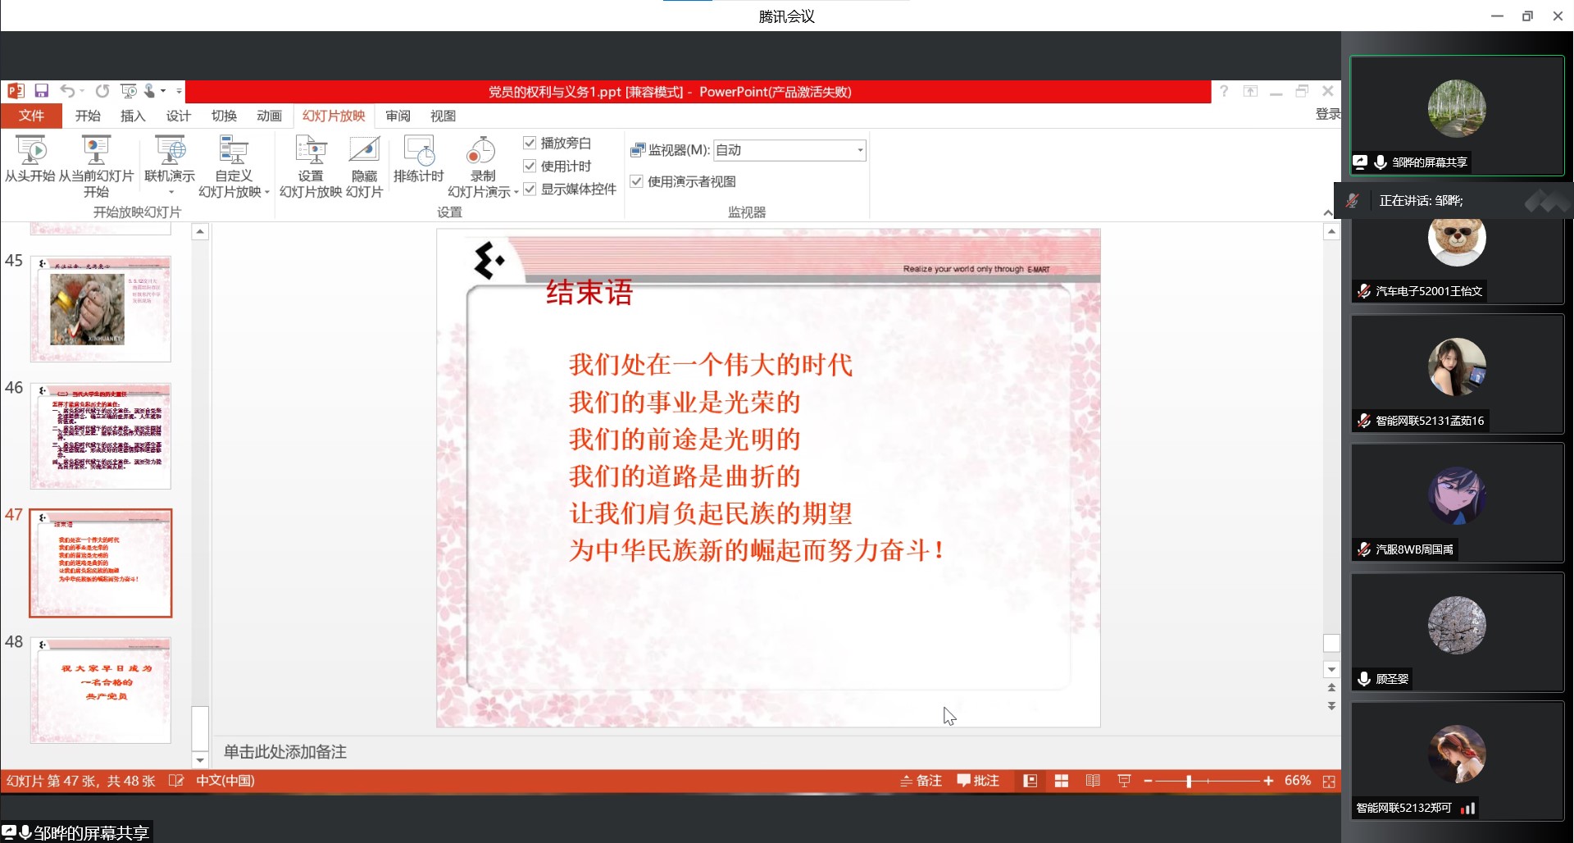Select slide 48 thumbnail
This screenshot has height=843, width=1574.
(101, 690)
